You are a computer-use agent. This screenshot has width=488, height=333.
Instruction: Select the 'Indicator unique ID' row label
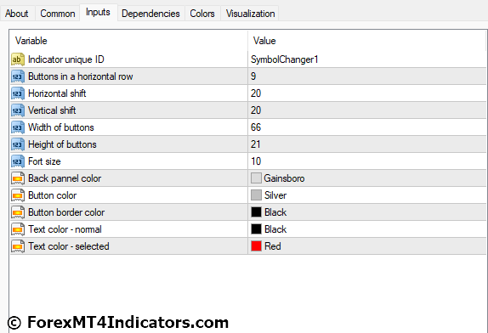tap(66, 59)
